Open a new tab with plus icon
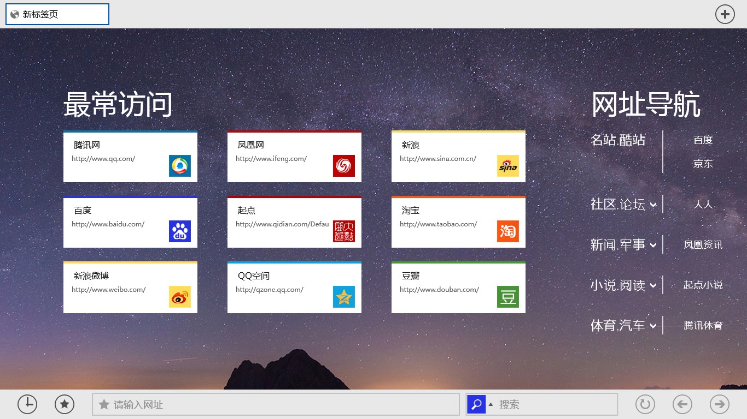 click(725, 14)
